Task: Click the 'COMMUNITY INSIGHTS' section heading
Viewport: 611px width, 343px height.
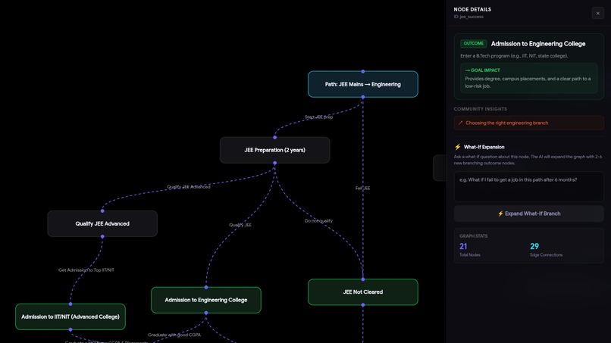Action: click(480, 109)
